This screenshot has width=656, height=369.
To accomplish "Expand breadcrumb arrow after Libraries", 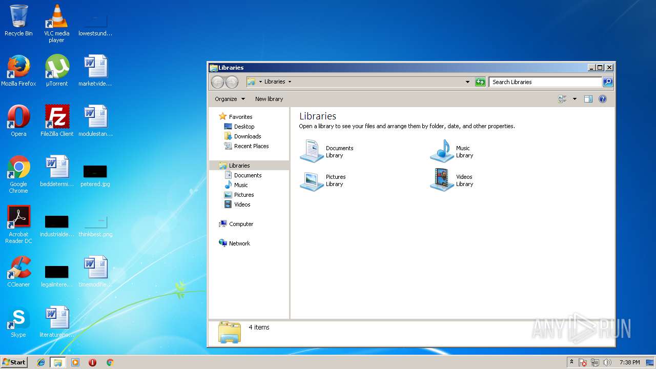I will (x=290, y=81).
